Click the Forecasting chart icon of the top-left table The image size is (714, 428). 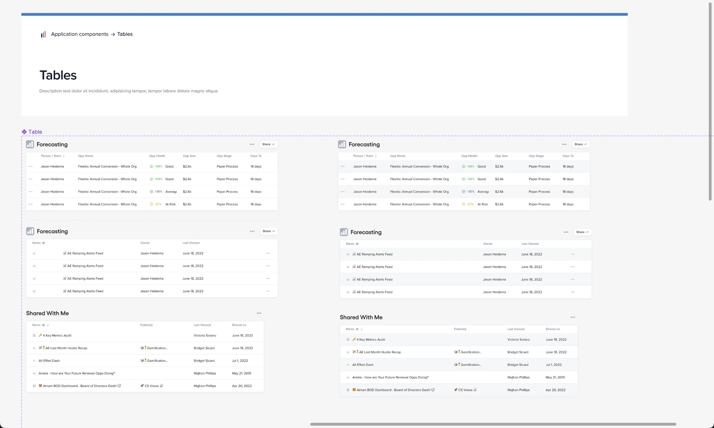point(30,144)
